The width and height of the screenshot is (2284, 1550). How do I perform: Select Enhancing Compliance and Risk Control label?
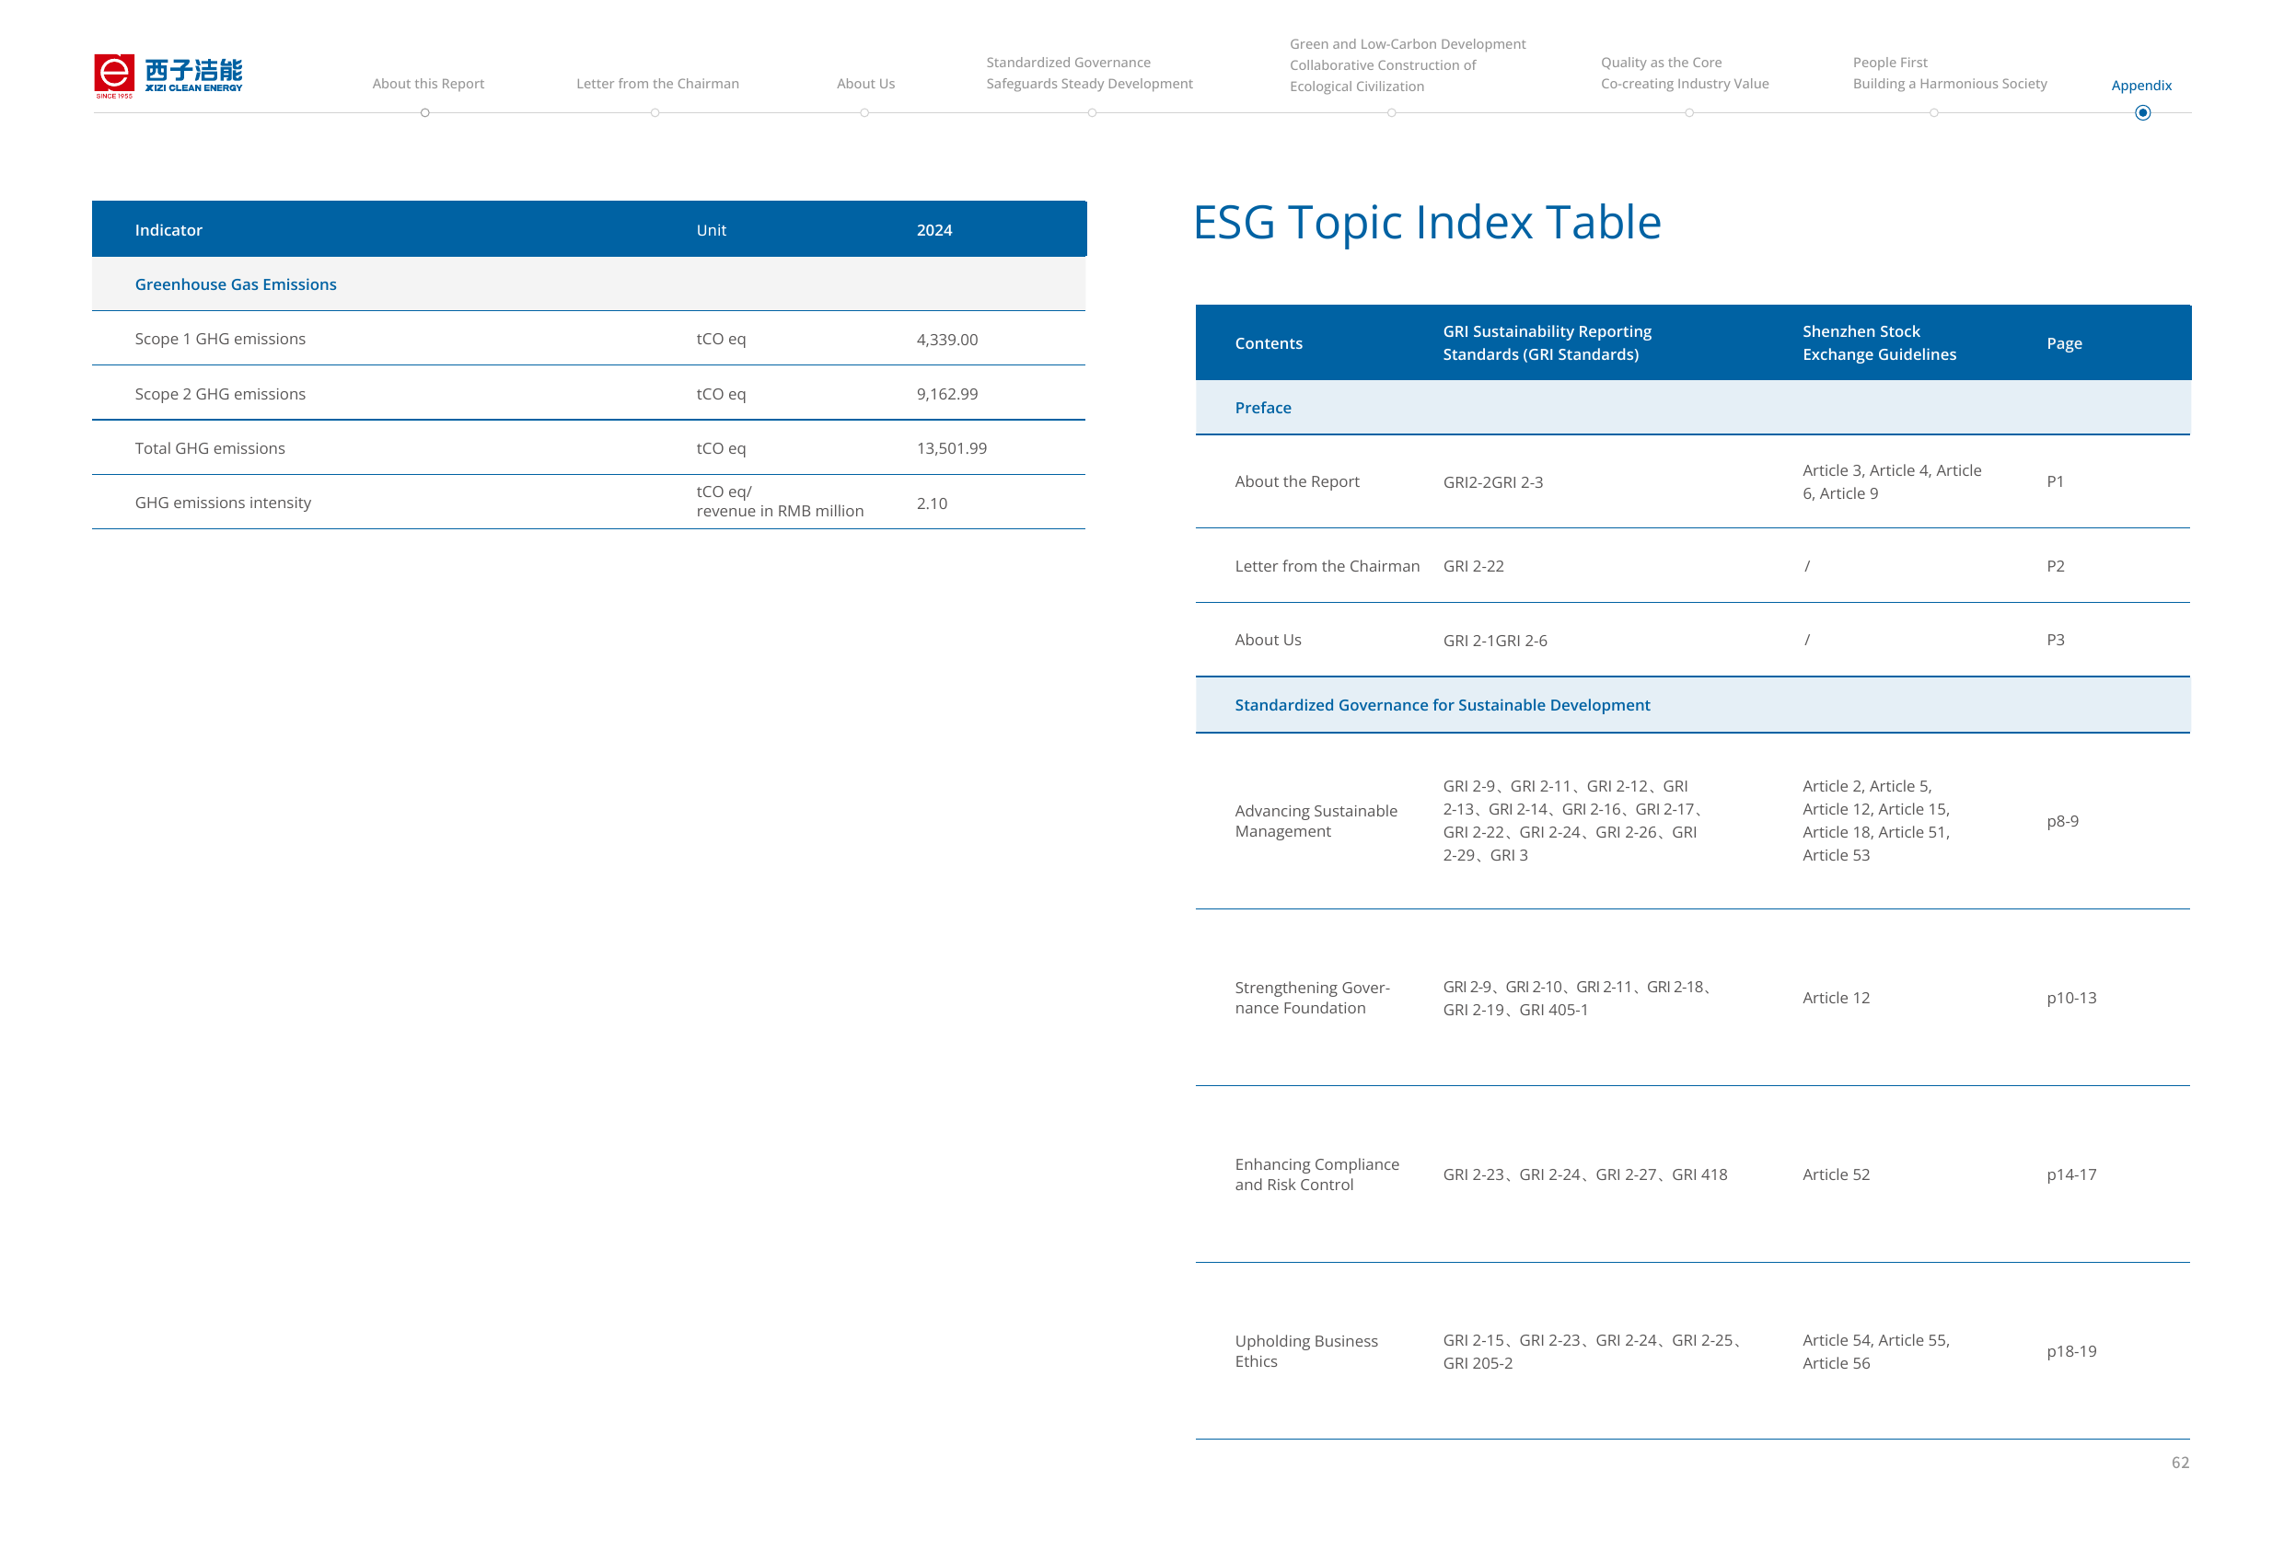[x=1317, y=1174]
